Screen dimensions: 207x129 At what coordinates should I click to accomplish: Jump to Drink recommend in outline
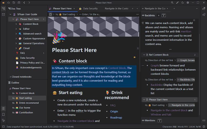tap(27, 103)
